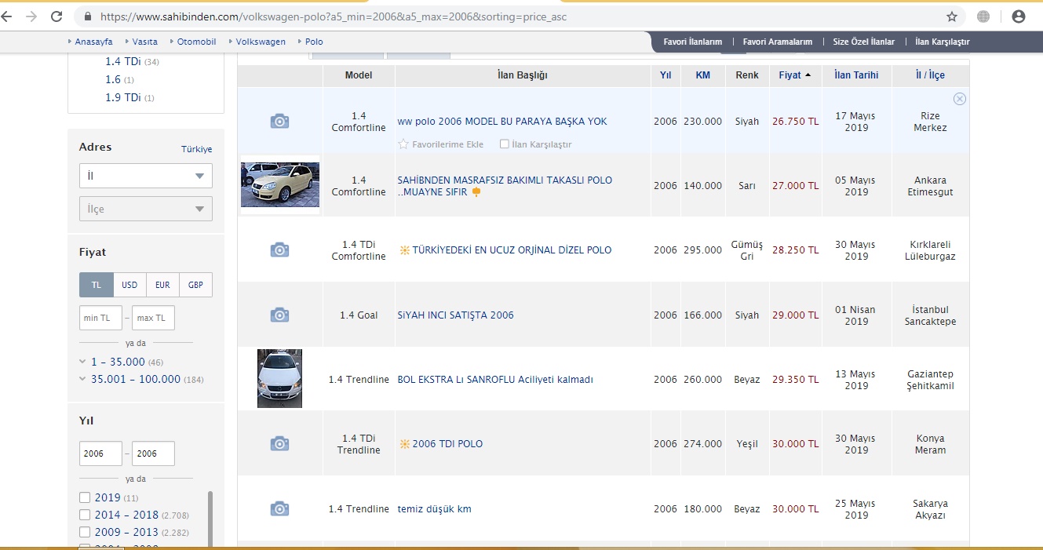This screenshot has height=550, width=1043.
Task: Open Favori İlanlarım in top menu
Action: [x=692, y=42]
